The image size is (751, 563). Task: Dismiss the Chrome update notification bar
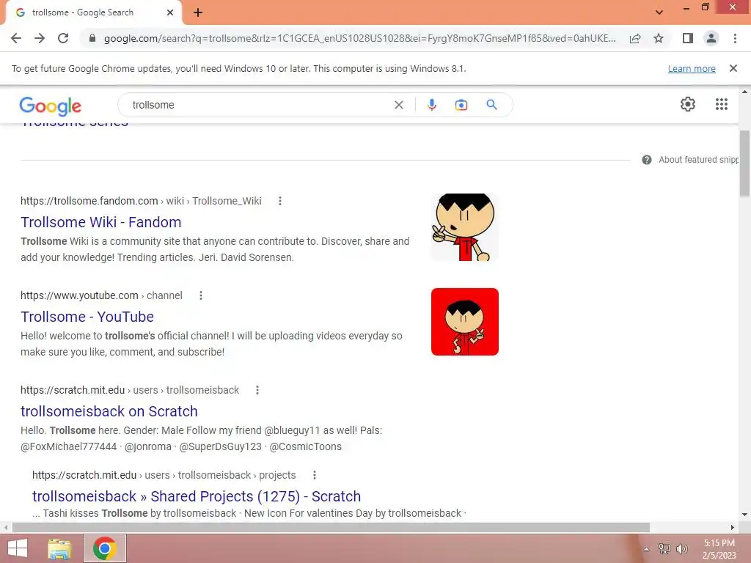pos(733,68)
